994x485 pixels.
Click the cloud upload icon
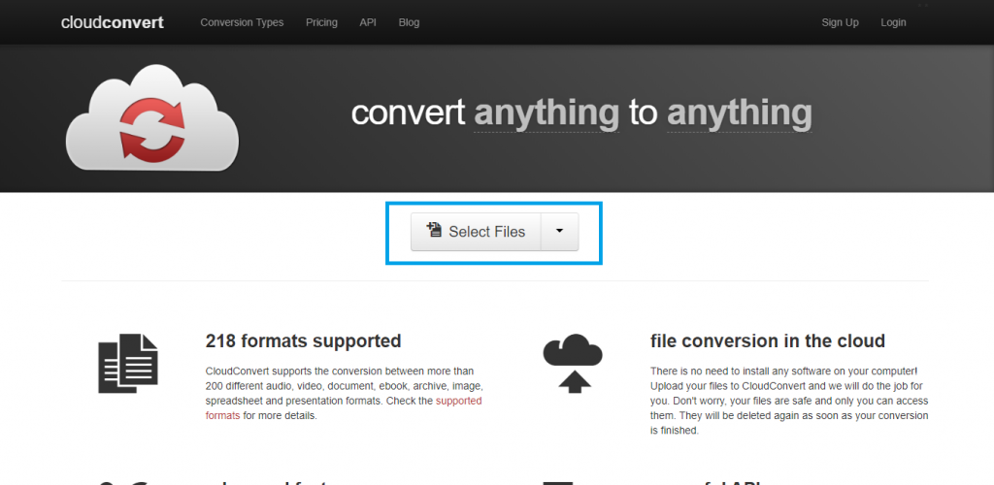coord(573,364)
